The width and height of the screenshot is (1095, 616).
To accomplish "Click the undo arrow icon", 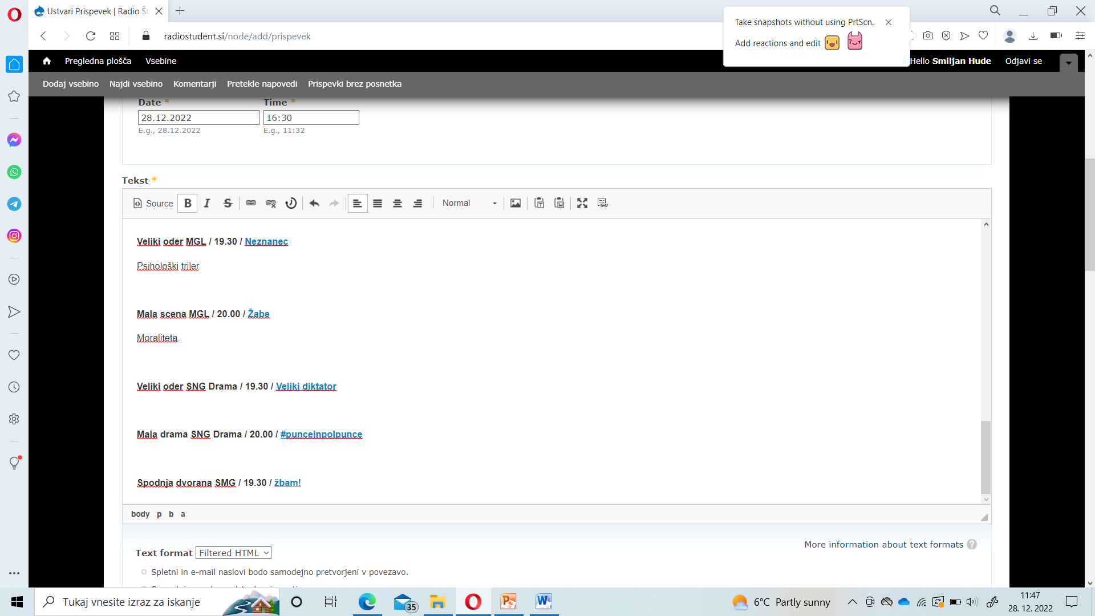I will tap(314, 203).
